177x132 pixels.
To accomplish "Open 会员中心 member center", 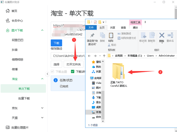I will 14,20.
